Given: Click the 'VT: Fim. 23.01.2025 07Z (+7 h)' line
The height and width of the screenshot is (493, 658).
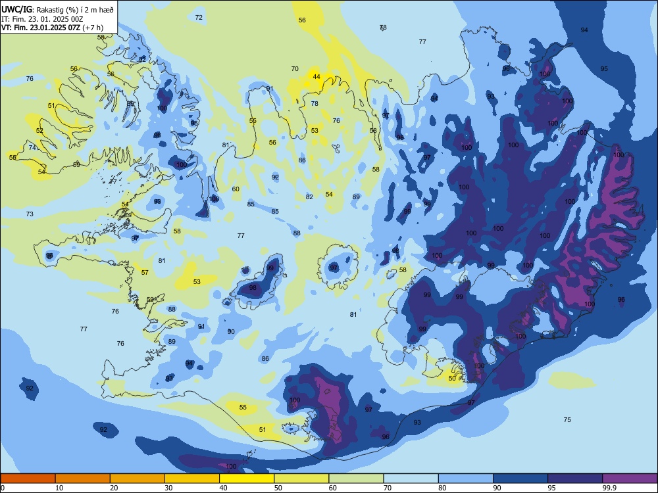Looking at the screenshot, I should (52, 28).
